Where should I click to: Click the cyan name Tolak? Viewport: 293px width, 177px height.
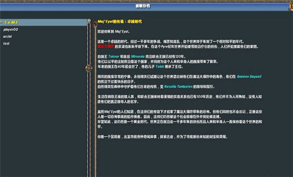click(160, 67)
